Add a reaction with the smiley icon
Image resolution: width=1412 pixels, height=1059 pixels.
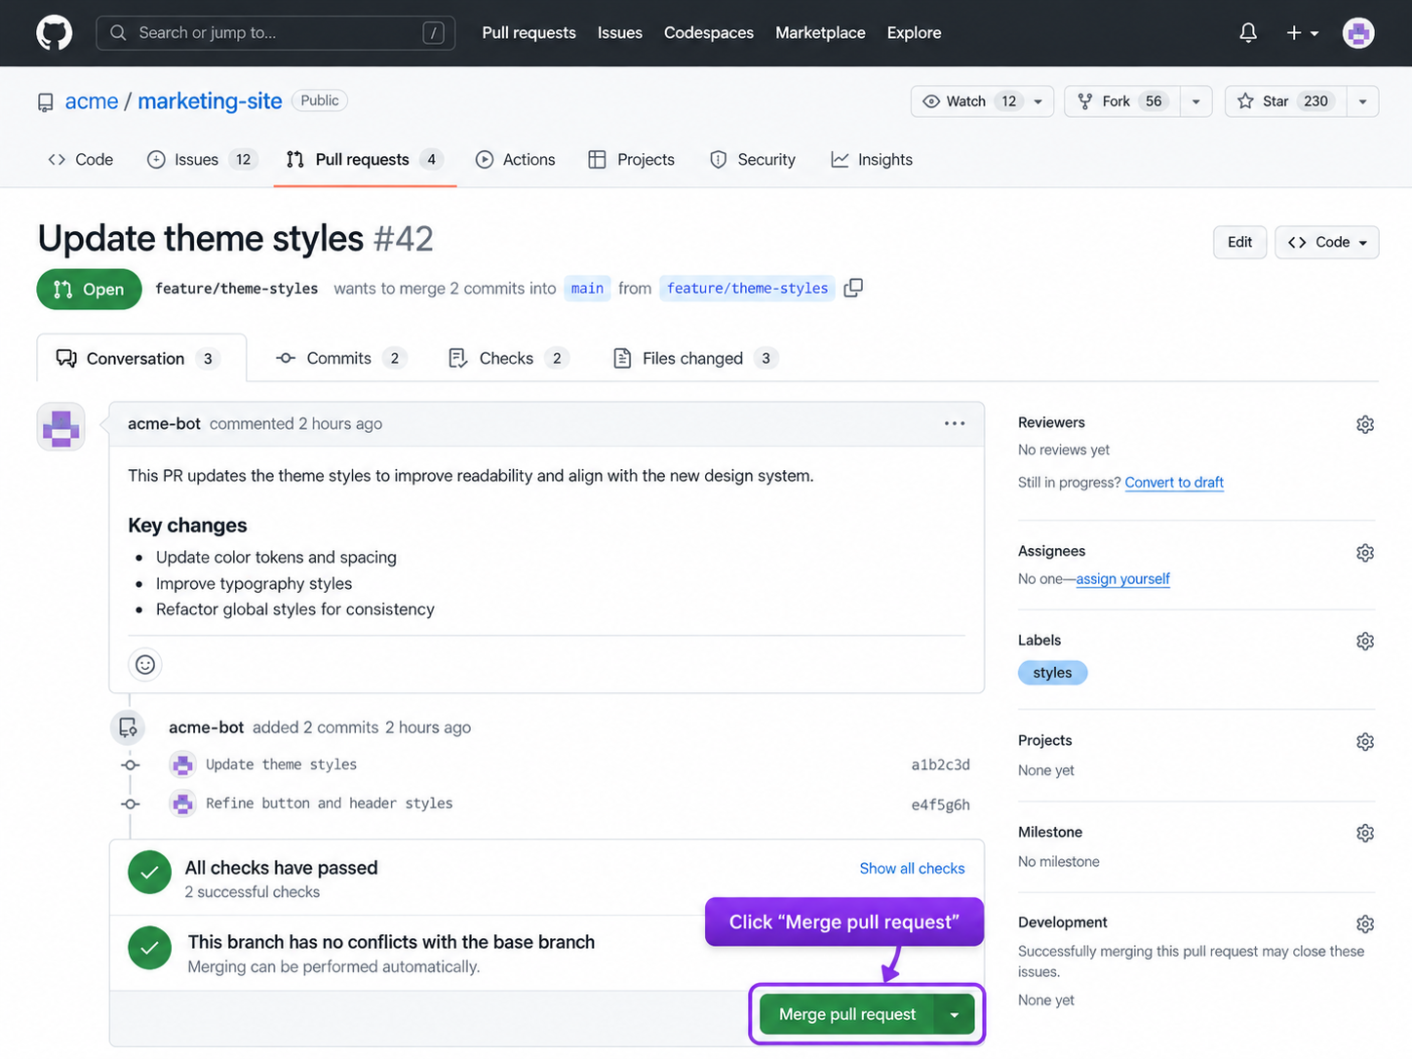pyautogui.click(x=145, y=665)
